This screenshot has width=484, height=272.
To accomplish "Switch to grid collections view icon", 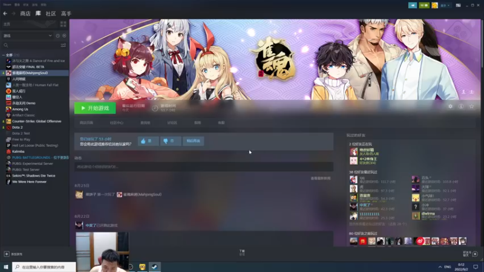I will point(64,24).
